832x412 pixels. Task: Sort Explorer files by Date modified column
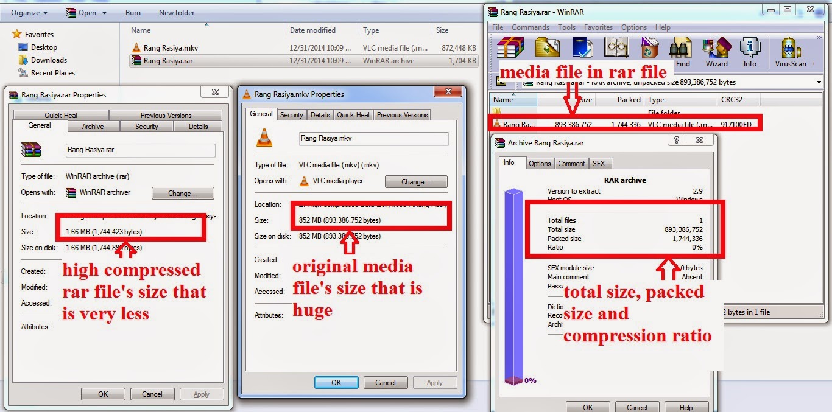click(x=323, y=30)
